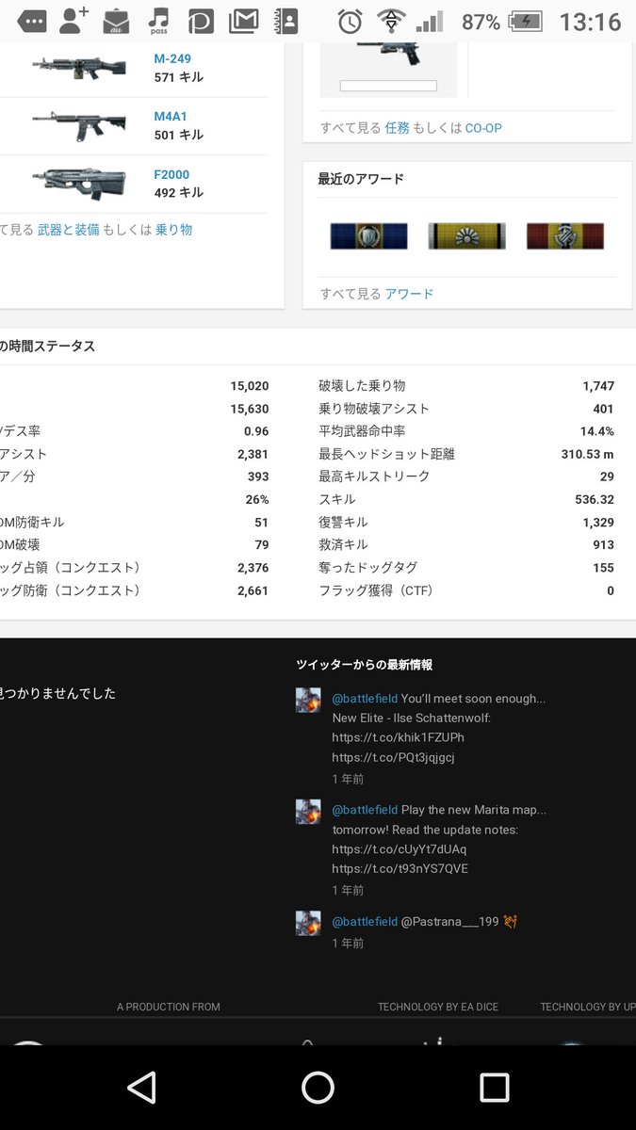This screenshot has height=1130, width=636.
Task: Click the ツイッターからの最新情報 heading
Action: pos(364,665)
